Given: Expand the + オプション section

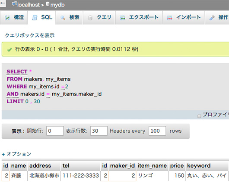Looking at the screenshot, I should 17,154.
